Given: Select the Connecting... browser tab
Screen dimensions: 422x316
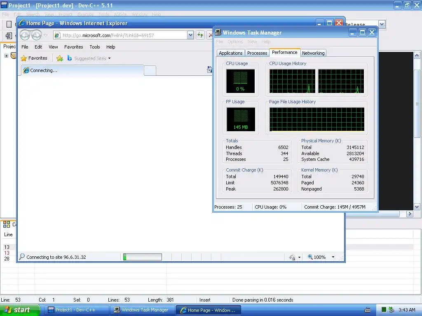Looking at the screenshot, I should (x=82, y=70).
